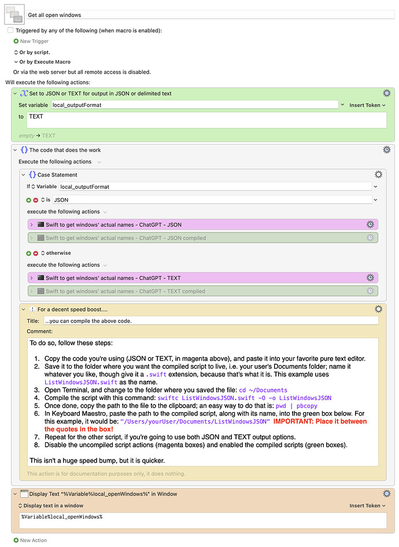Collapse the Case Statement action
This screenshot has width=399, height=547.
24,174
